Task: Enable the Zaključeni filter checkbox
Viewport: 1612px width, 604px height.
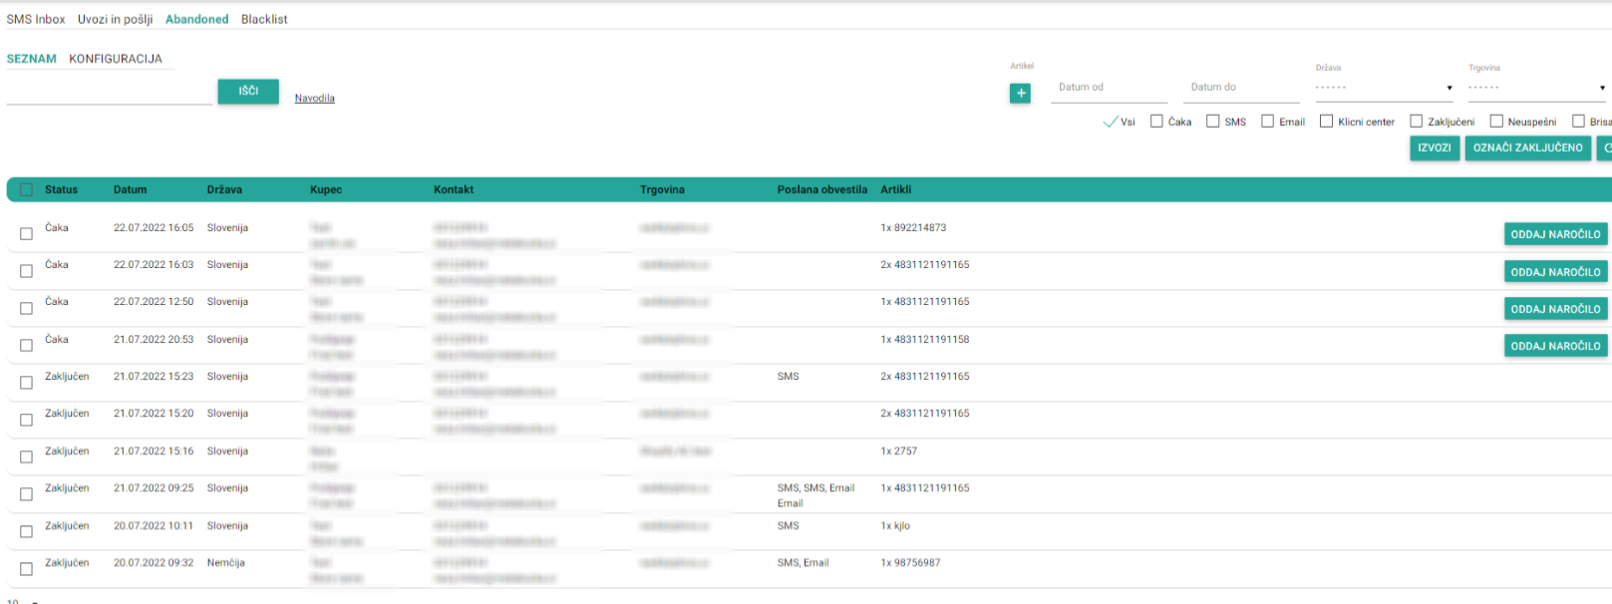Action: (1417, 122)
